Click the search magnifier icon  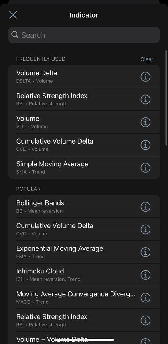pyautogui.click(x=15, y=35)
